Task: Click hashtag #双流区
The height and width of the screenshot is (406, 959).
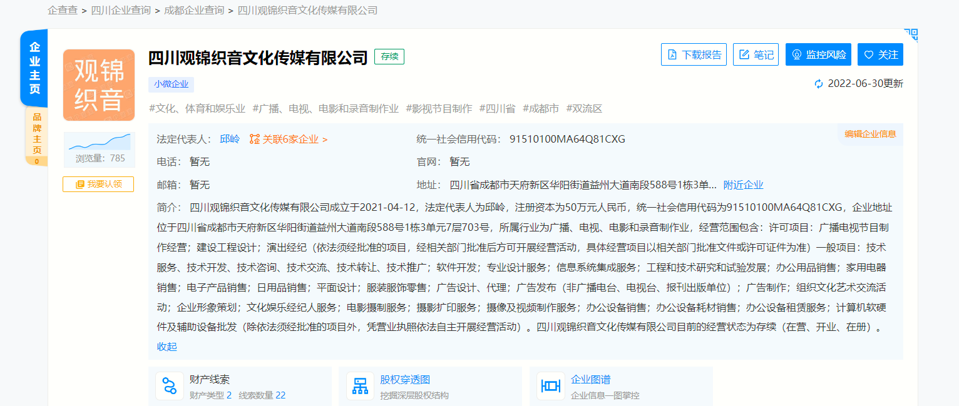Action: [584, 109]
